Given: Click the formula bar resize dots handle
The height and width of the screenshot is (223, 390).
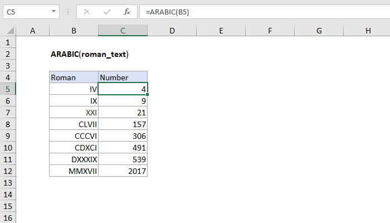Looking at the screenshot, I should tap(68, 12).
